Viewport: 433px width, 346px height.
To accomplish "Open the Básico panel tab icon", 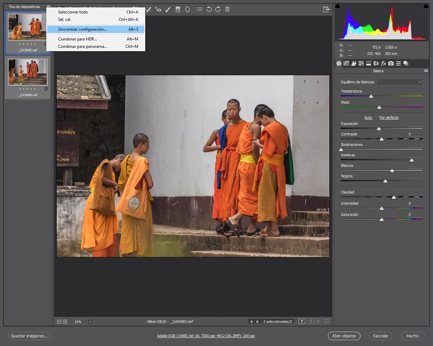I will 339,63.
